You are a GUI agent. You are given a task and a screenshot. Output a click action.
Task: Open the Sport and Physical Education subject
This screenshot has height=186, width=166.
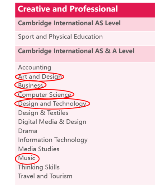pos(60,37)
